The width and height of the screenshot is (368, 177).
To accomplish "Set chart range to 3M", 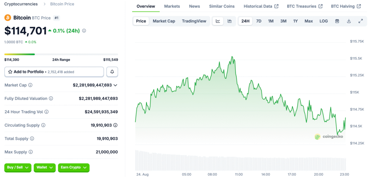I will tap(283, 21).
